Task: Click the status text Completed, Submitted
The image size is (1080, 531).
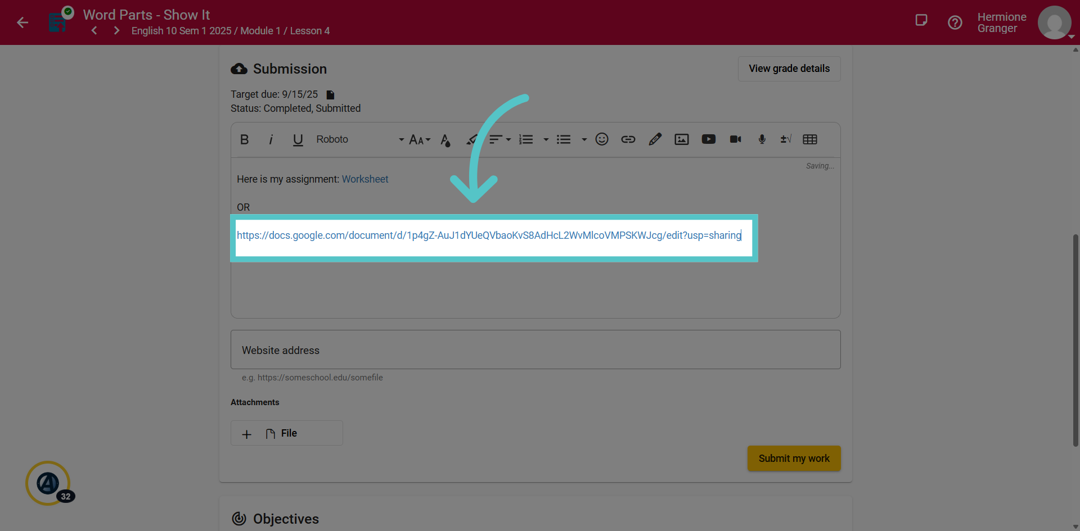Action: pyautogui.click(x=312, y=108)
